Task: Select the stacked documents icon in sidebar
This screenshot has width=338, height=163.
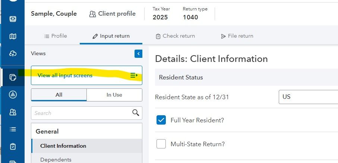Action: tap(13, 77)
